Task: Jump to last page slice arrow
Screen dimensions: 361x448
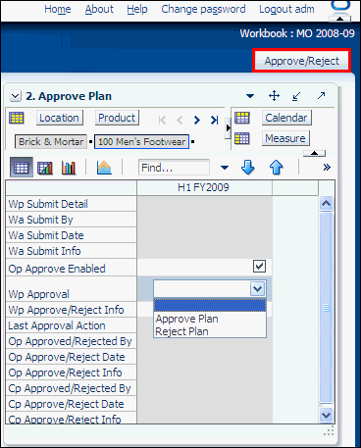Action: (x=214, y=120)
